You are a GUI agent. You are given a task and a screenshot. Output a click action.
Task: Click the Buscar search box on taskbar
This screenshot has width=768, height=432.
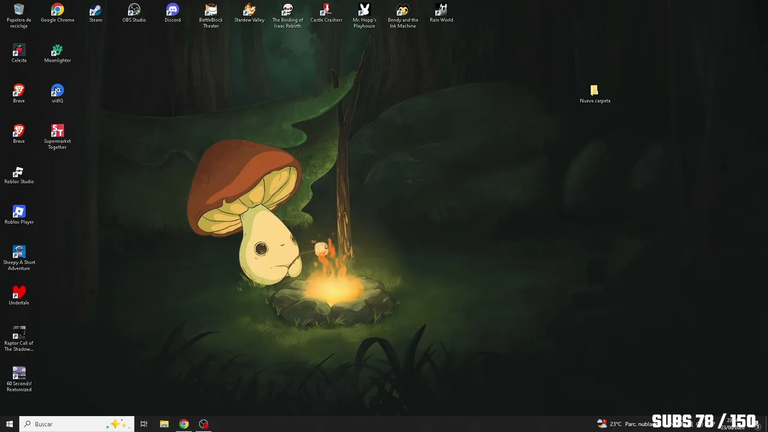[77, 424]
